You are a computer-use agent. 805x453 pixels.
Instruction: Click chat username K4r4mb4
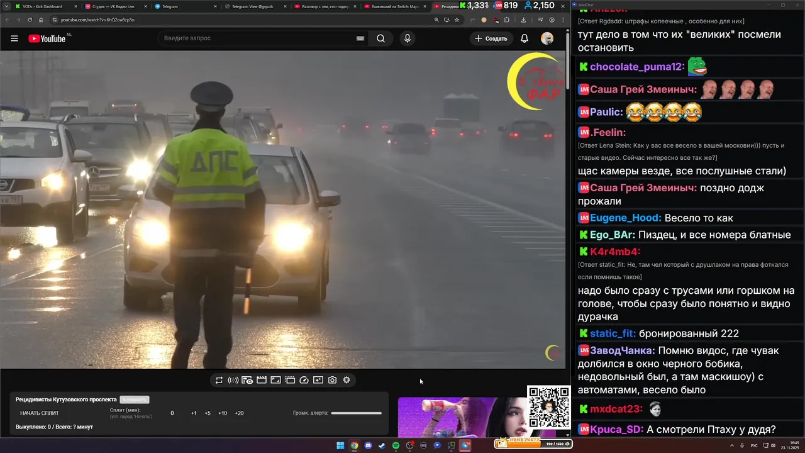click(614, 252)
